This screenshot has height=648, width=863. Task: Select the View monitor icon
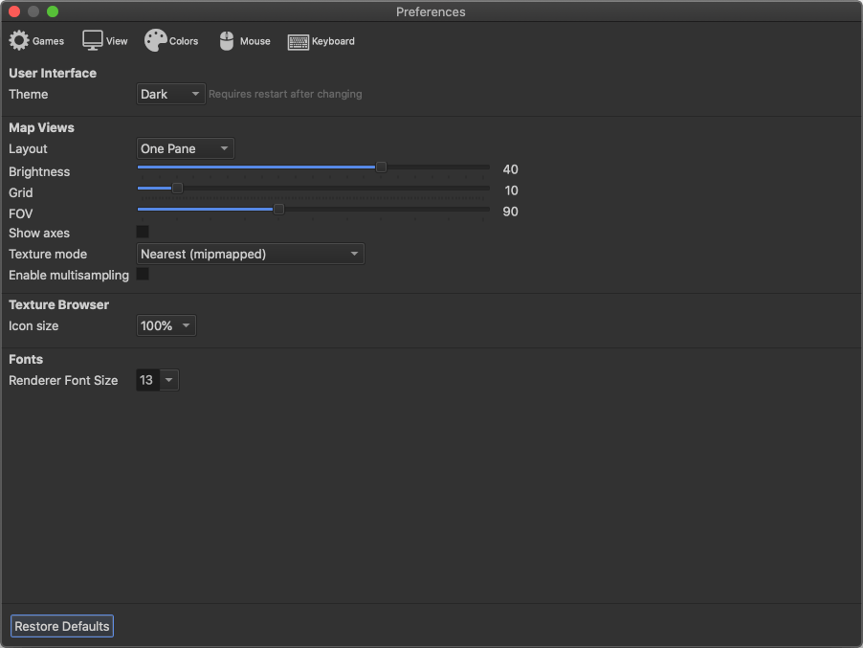pos(93,41)
